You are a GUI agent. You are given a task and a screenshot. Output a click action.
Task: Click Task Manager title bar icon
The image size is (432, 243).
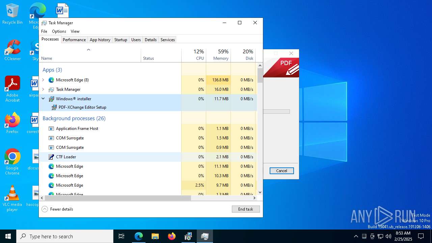(x=44, y=23)
